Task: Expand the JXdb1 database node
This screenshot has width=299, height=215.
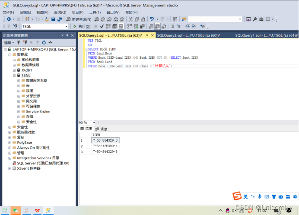Action: (x=14, y=70)
